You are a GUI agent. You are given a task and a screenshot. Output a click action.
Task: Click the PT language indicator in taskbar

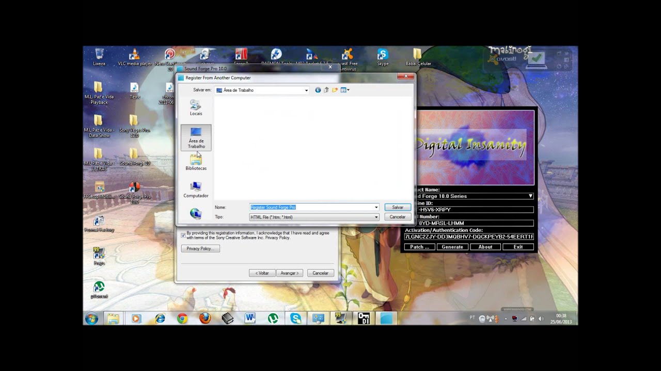472,318
